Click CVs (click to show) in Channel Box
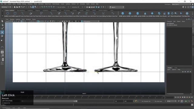The width and height of the screenshot is (194, 109). (x=172, y=25)
